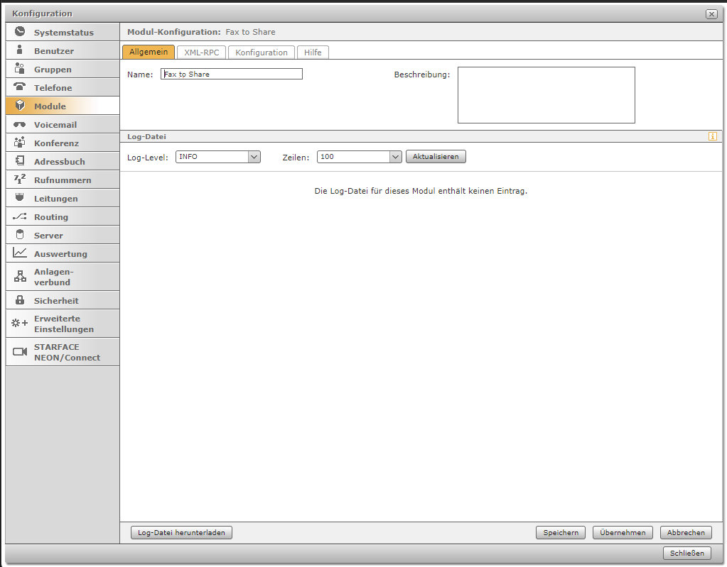This screenshot has height=567, width=727.
Task: Open STARFACE NEON/Connect camera icon
Action: [x=20, y=352]
